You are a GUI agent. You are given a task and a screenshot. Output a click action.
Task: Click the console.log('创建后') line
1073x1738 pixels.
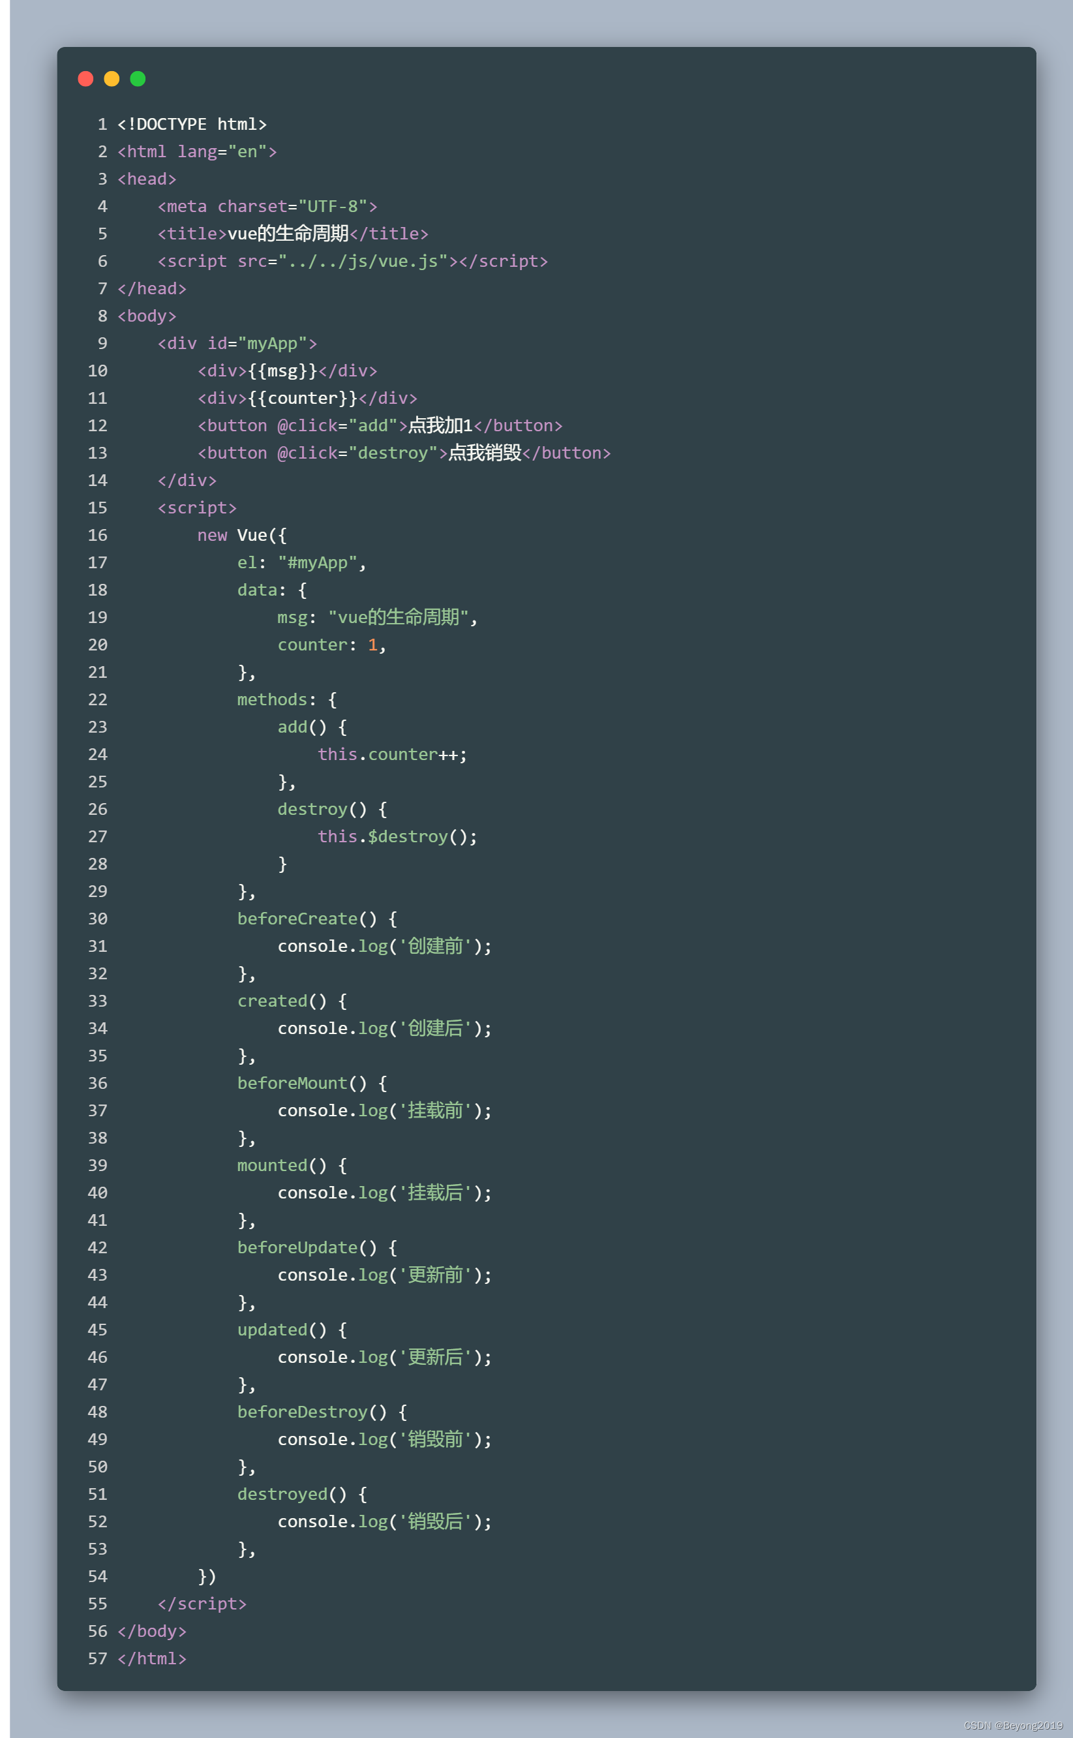coord(385,1029)
